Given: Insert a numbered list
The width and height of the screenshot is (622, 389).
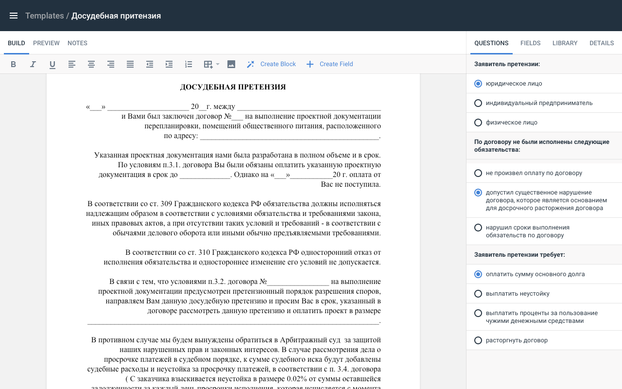Looking at the screenshot, I should pyautogui.click(x=189, y=64).
